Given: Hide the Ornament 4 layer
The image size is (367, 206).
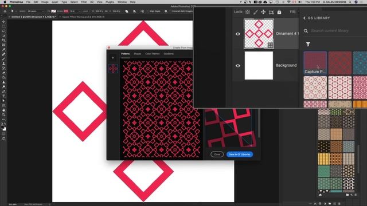Looking at the screenshot, I should click(238, 34).
